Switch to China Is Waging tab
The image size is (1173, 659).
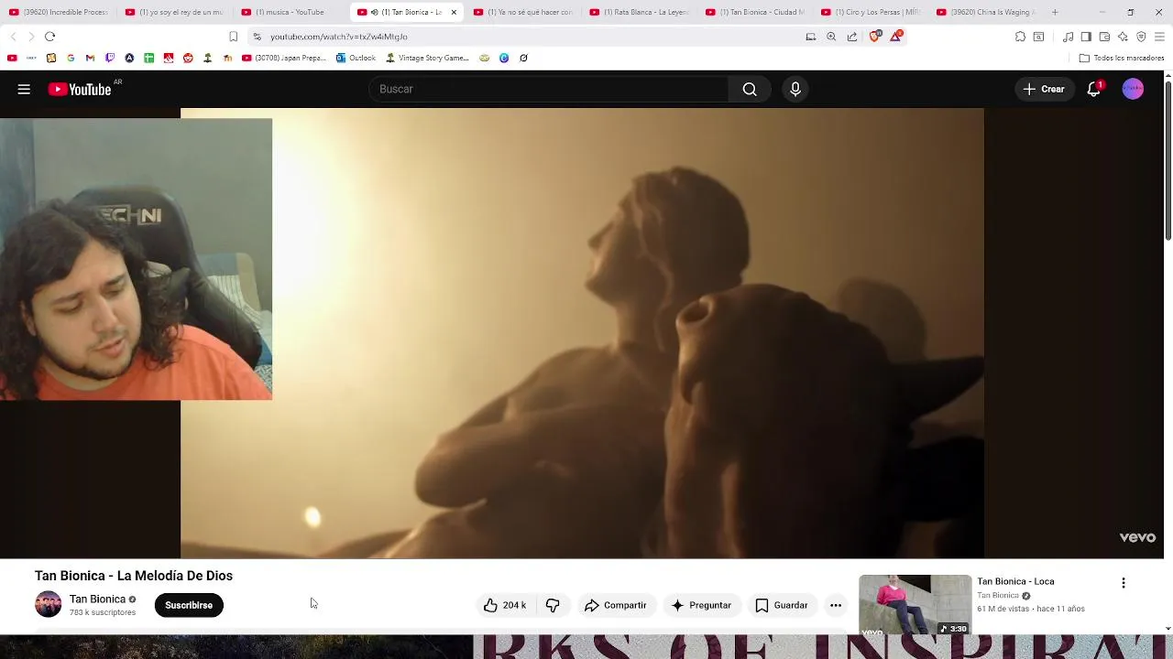tap(986, 12)
